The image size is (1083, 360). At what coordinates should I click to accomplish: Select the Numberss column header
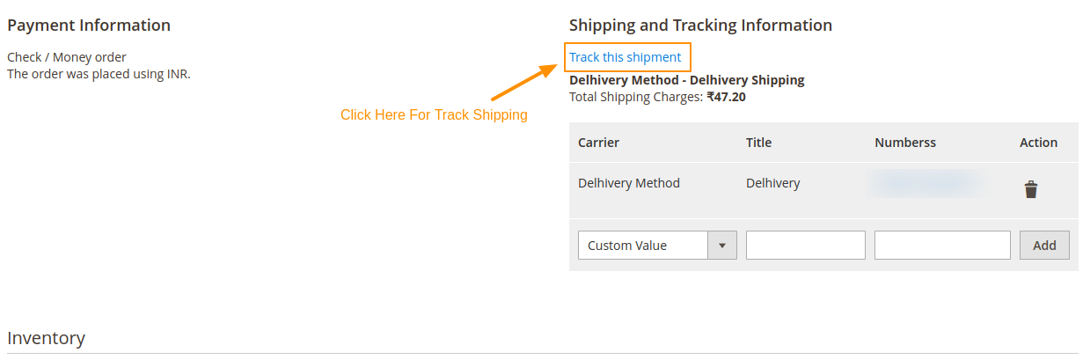[905, 143]
